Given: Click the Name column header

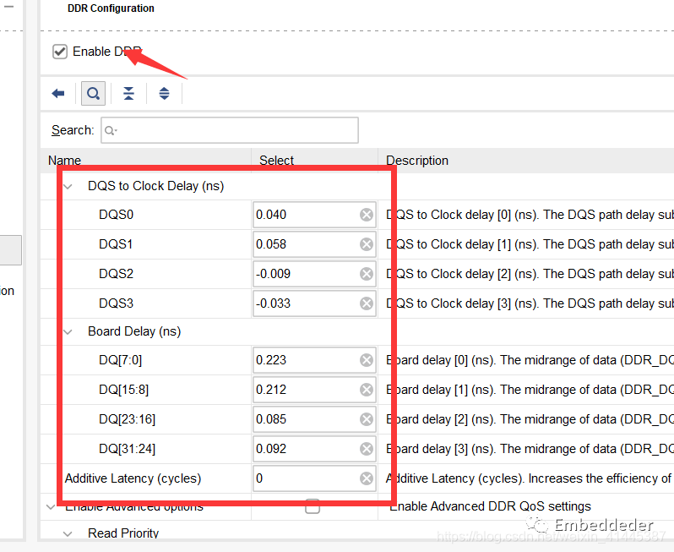Looking at the screenshot, I should click(65, 161).
